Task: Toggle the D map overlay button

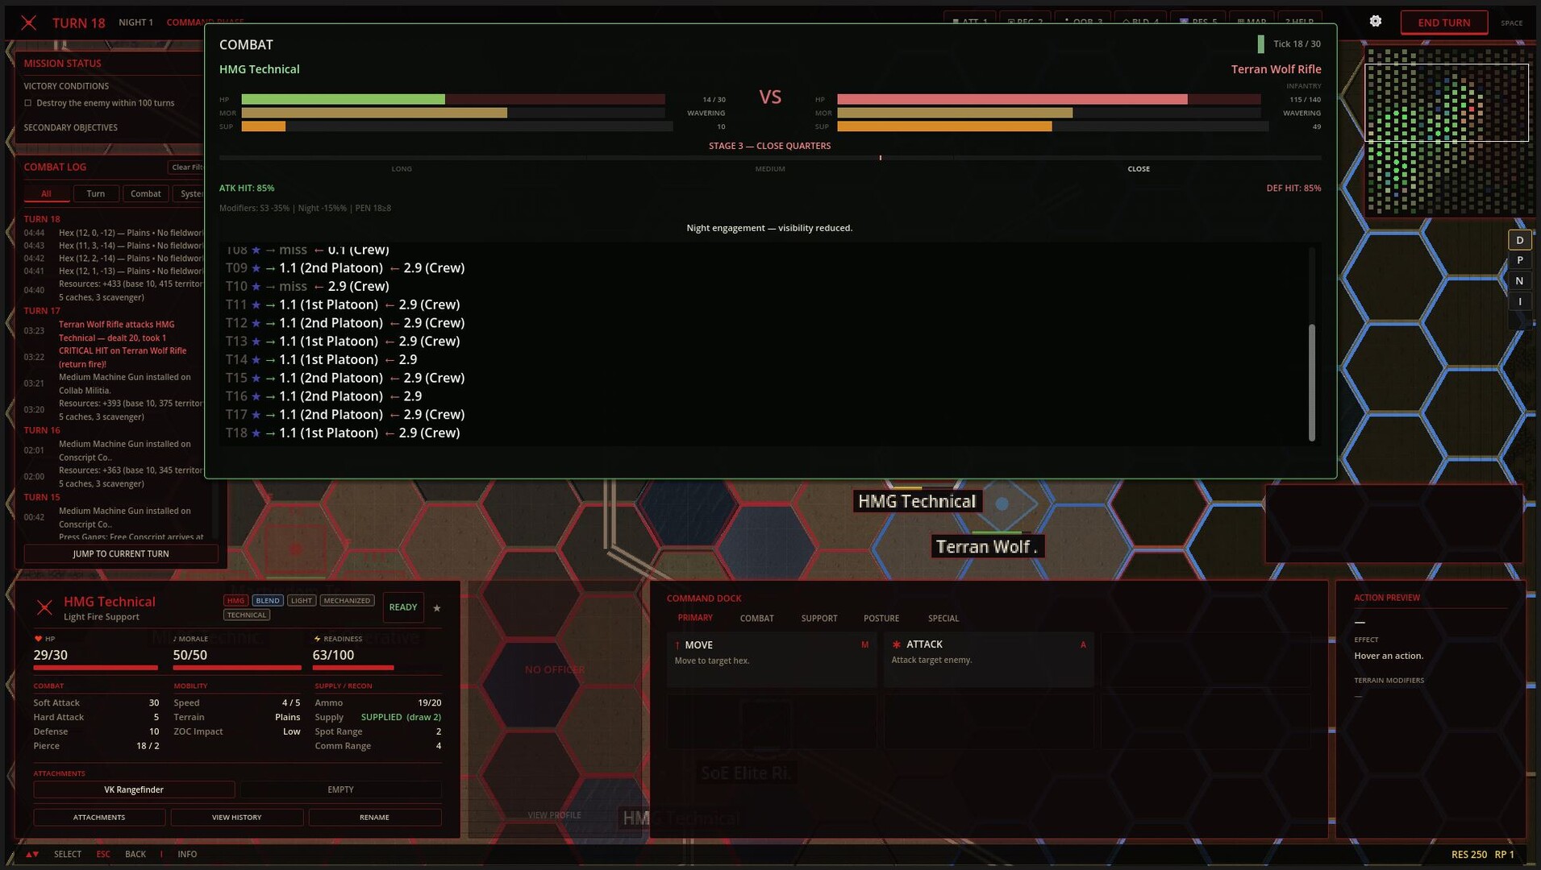Action: pyautogui.click(x=1520, y=240)
